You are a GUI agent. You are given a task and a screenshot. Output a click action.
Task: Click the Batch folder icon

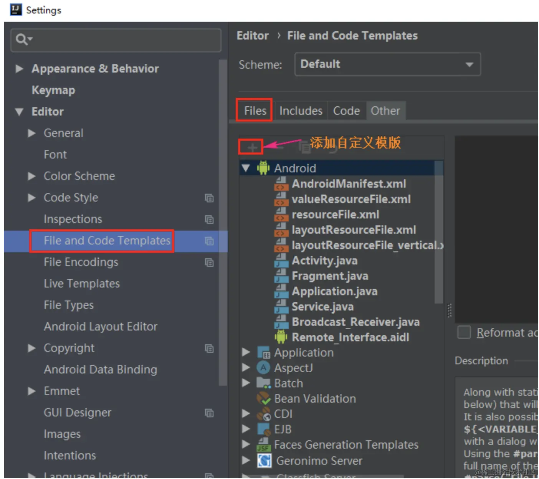pyautogui.click(x=263, y=383)
